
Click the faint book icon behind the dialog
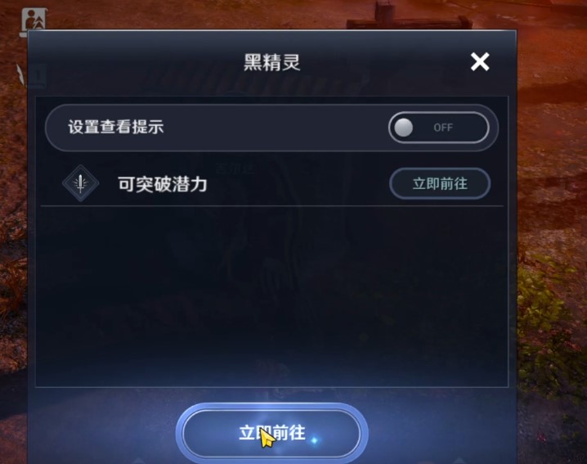(x=38, y=75)
